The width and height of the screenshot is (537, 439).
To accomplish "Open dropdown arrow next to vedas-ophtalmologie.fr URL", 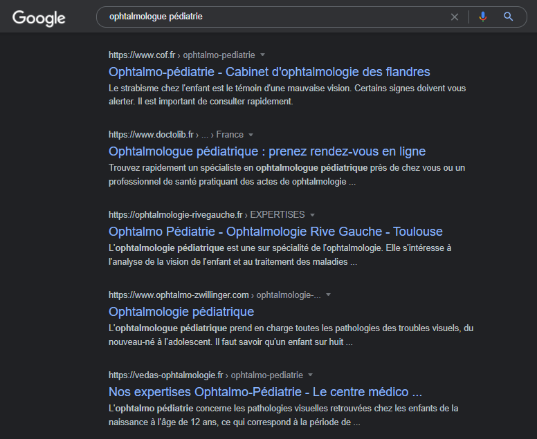I will coord(310,375).
